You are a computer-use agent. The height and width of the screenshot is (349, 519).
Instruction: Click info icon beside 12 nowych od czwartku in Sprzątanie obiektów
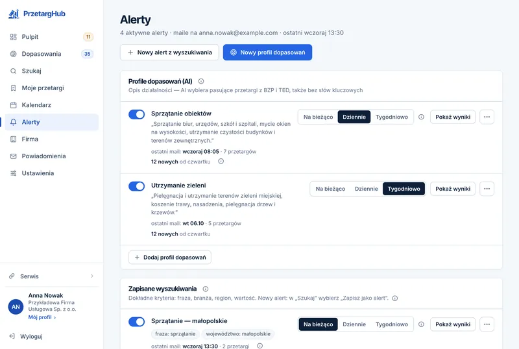tap(221, 162)
